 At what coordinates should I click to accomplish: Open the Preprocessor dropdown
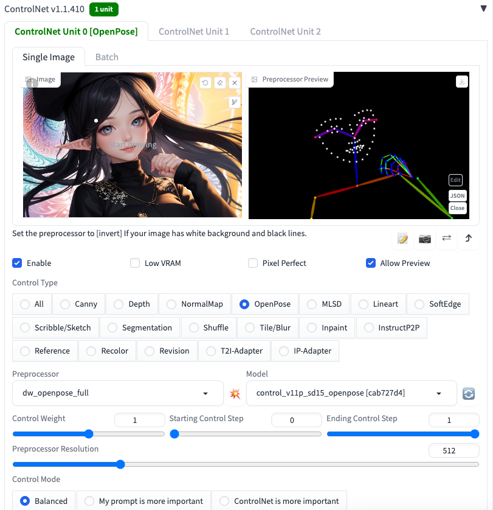pyautogui.click(x=117, y=393)
